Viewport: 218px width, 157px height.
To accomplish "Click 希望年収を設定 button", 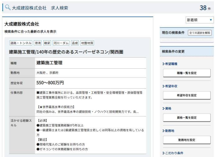I will [x=187, y=95].
